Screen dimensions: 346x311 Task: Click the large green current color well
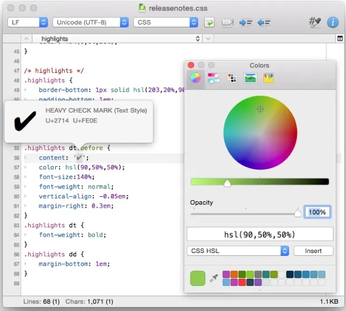198,278
